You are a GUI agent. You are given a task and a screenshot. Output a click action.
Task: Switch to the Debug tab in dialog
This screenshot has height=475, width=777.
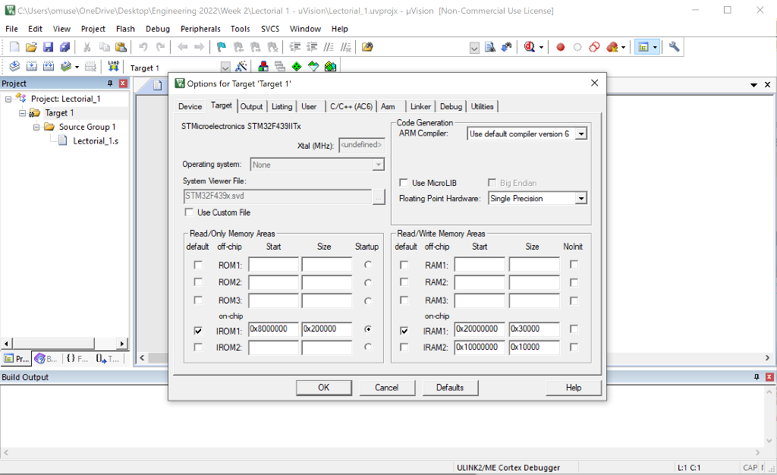pyautogui.click(x=451, y=106)
